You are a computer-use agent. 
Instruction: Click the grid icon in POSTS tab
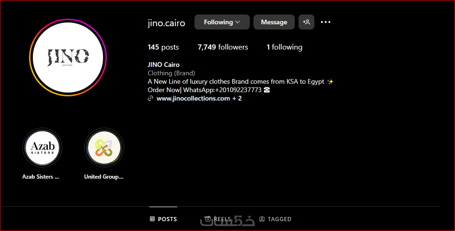[x=152, y=219]
